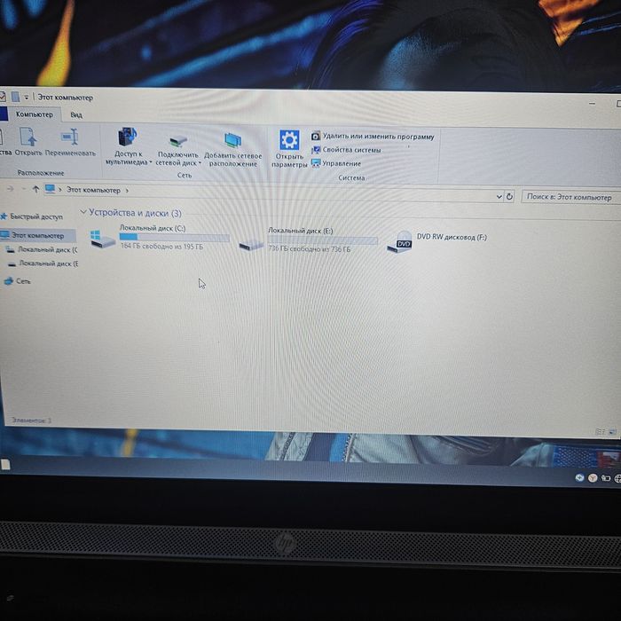Switch to large icons view in status bar

(612, 432)
